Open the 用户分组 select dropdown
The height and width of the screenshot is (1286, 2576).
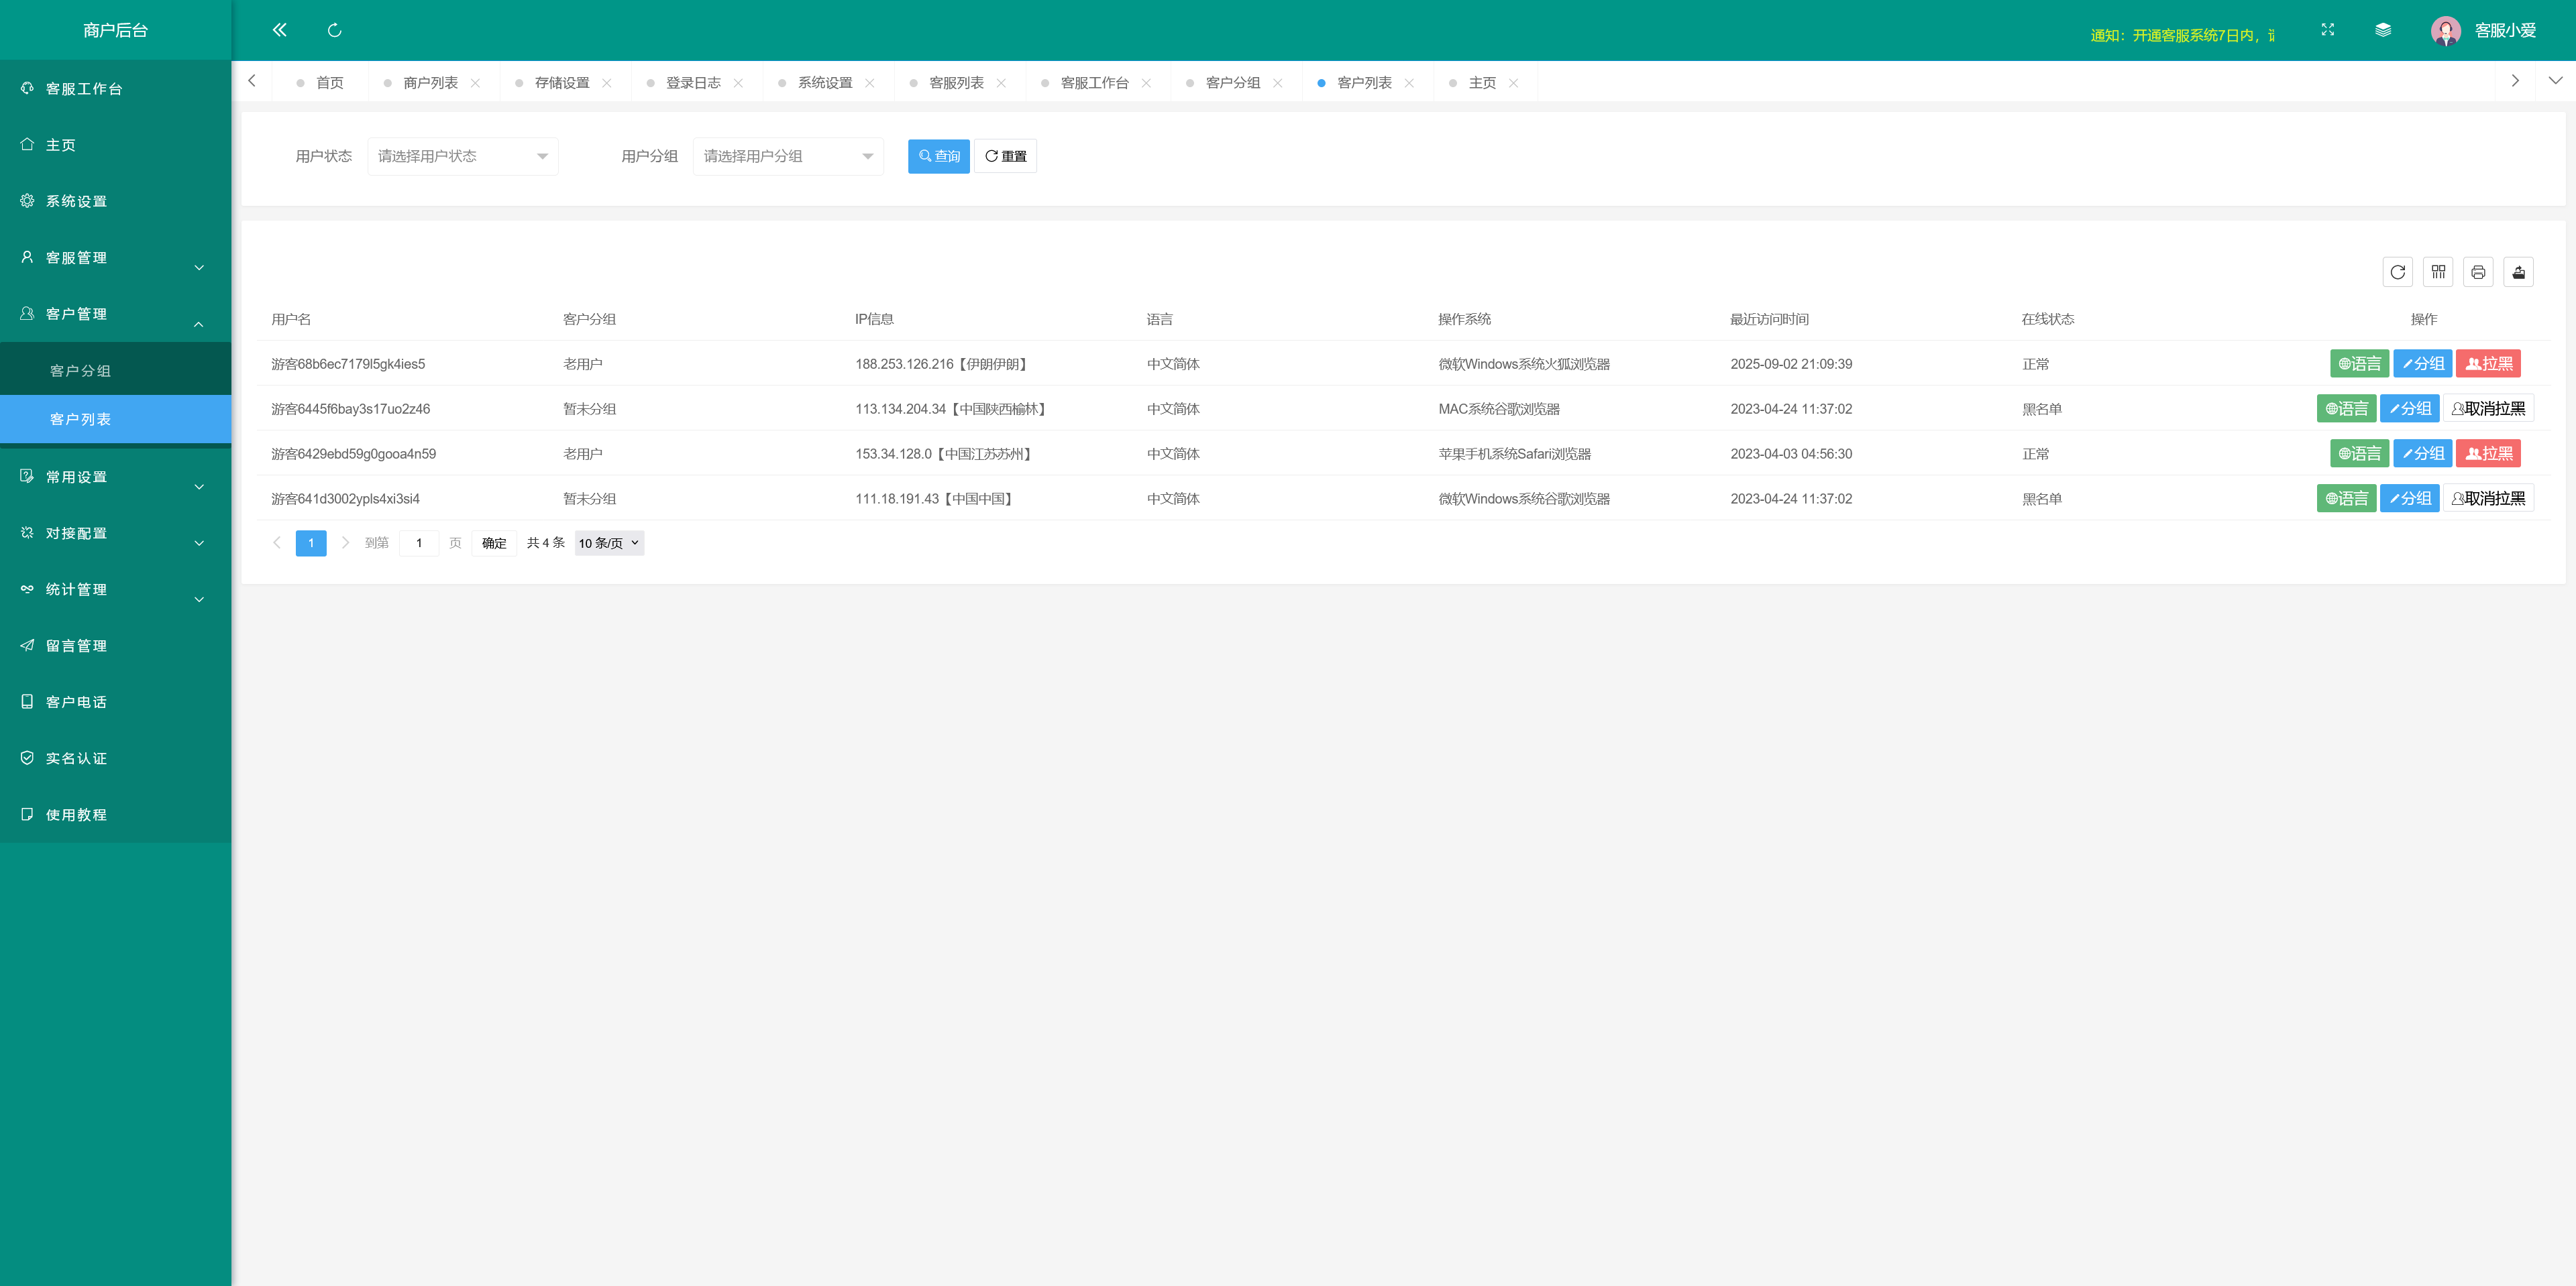[788, 156]
